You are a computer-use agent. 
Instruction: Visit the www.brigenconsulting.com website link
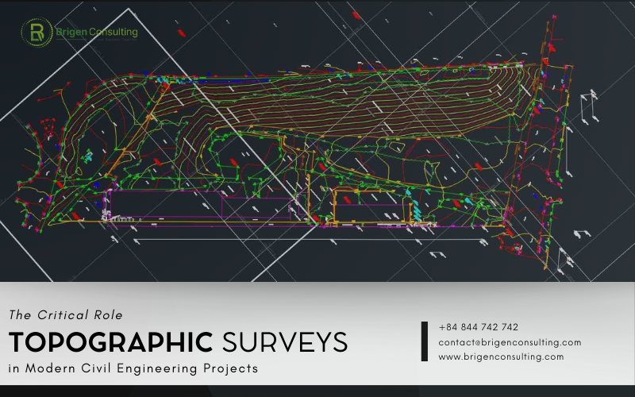pyautogui.click(x=501, y=357)
